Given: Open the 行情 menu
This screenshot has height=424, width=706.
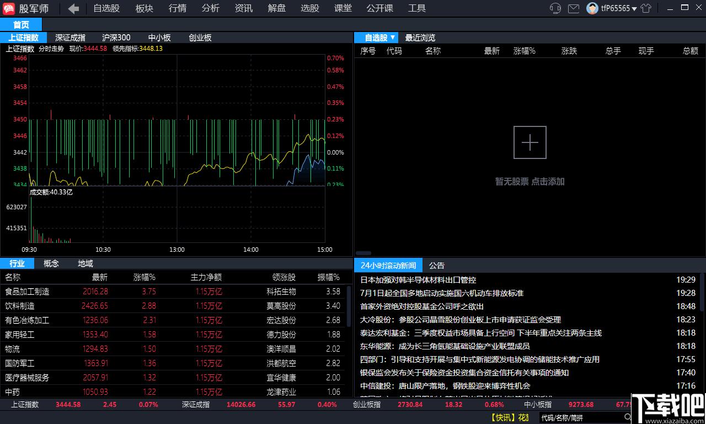Looking at the screenshot, I should [x=177, y=8].
